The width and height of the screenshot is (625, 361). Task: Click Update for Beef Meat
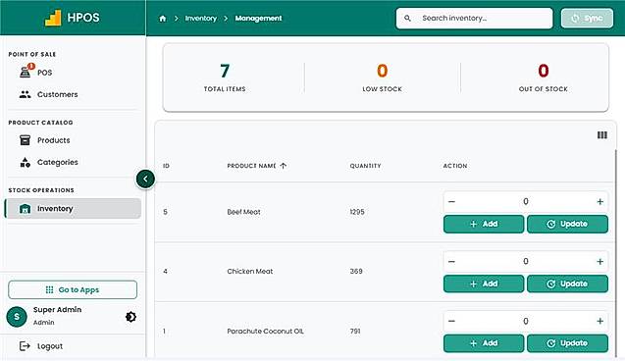[567, 224]
